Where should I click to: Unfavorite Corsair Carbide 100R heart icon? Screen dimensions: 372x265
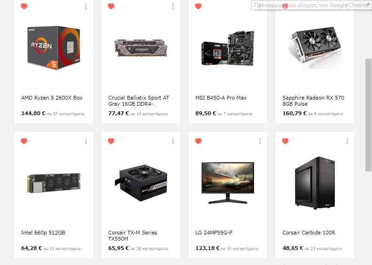pyautogui.click(x=285, y=141)
